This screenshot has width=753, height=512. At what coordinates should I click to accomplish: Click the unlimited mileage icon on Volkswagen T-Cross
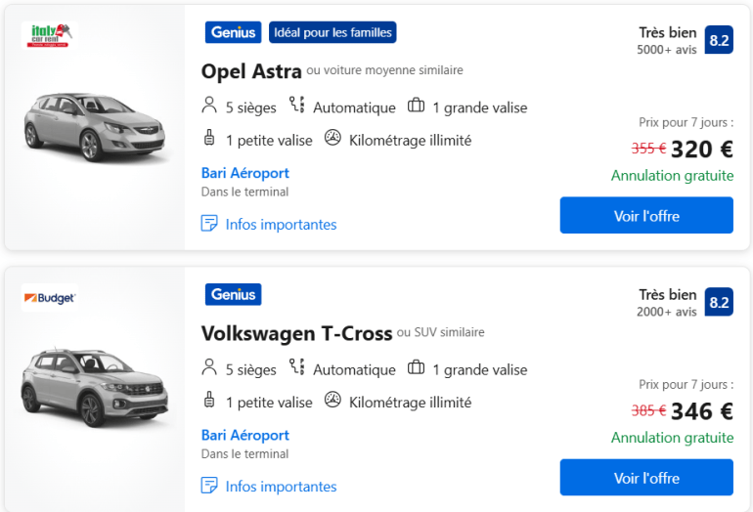[x=332, y=401]
